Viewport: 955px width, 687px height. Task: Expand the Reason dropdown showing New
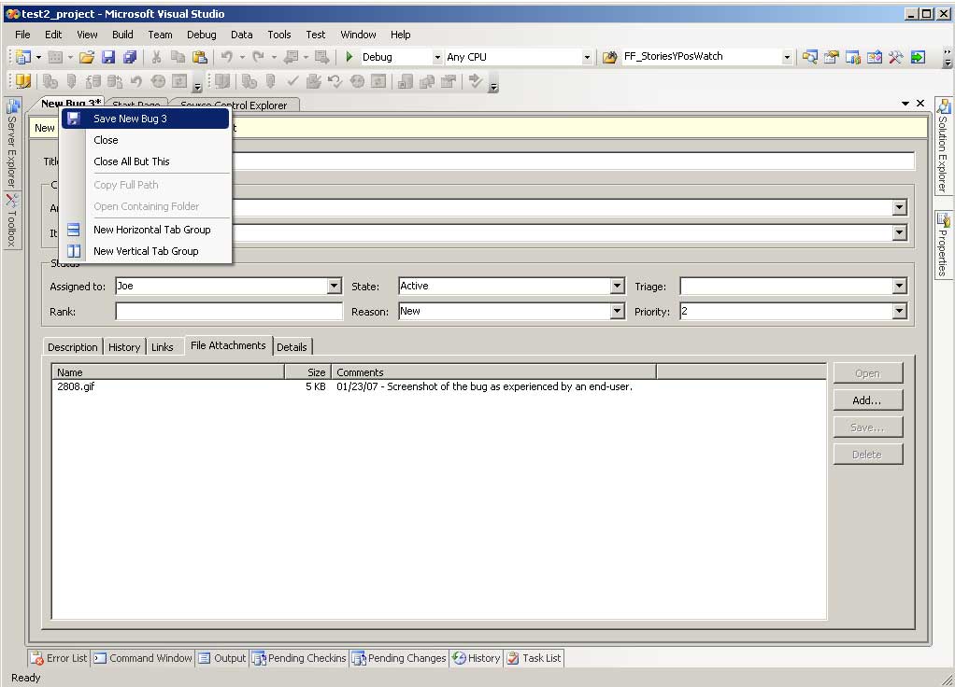pyautogui.click(x=617, y=312)
